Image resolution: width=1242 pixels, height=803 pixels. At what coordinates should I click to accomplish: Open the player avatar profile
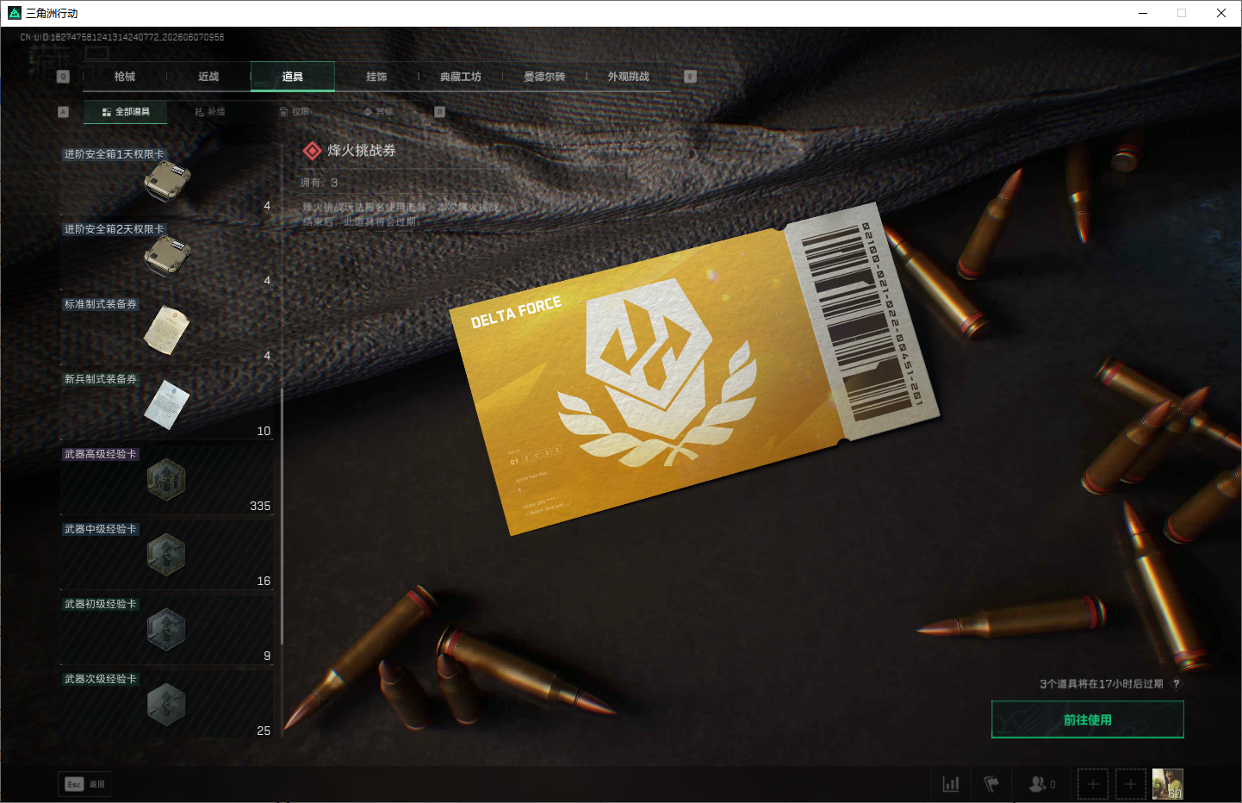[1168, 784]
